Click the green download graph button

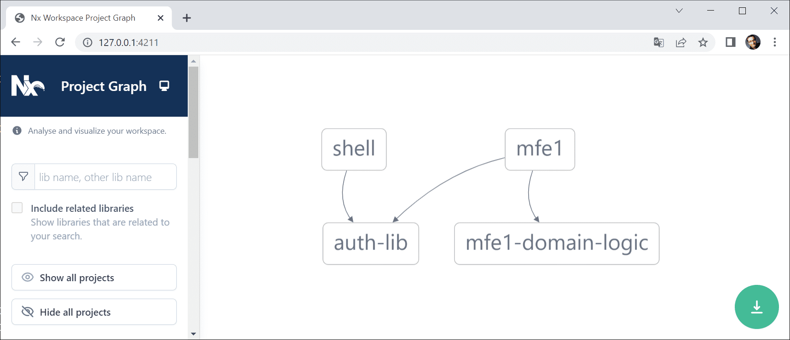click(756, 307)
